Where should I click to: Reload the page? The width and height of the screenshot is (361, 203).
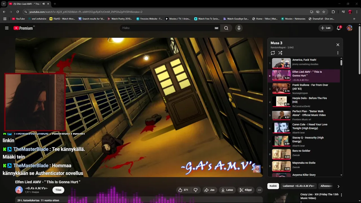[18, 12]
